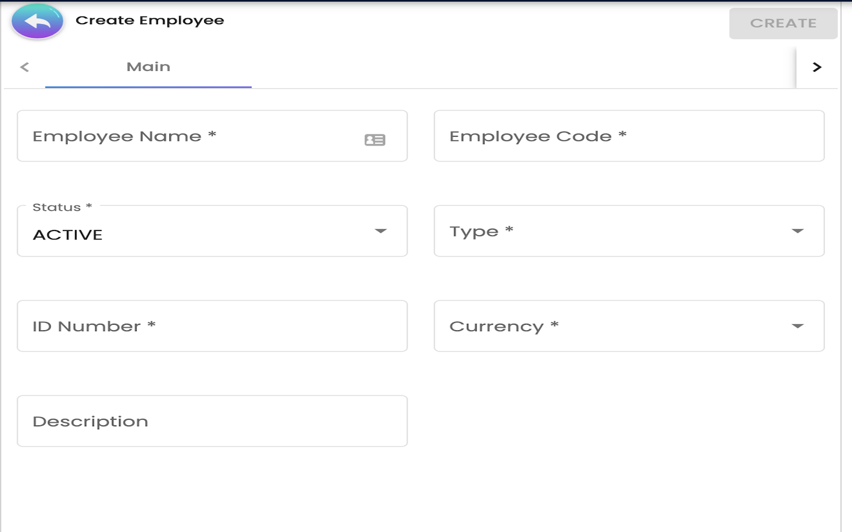852x532 pixels.
Task: Select the ID Number text field
Action: [x=212, y=326]
